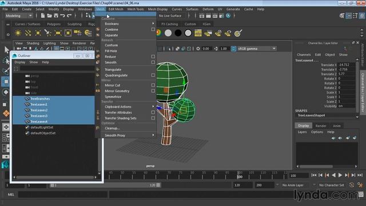Click the Channel Box Channels menu
The image size is (366, 206).
click(x=304, y=55)
